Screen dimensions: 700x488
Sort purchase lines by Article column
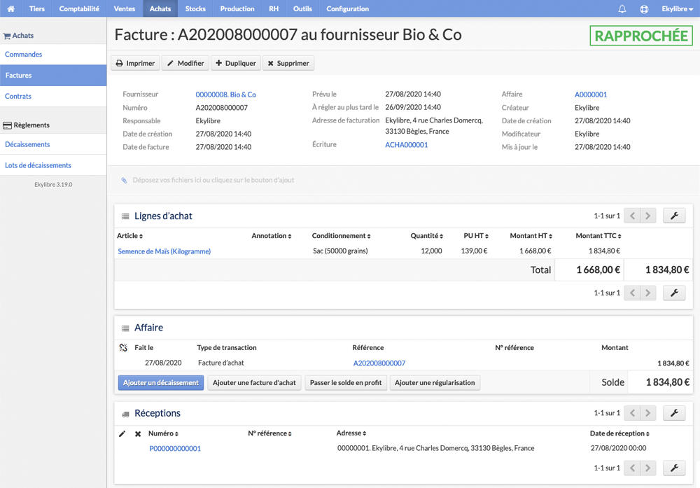click(130, 236)
